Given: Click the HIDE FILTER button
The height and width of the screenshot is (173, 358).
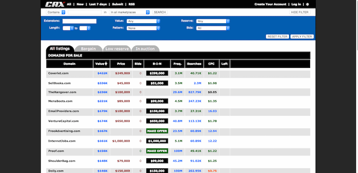Looking at the screenshot, I should 300,12.
